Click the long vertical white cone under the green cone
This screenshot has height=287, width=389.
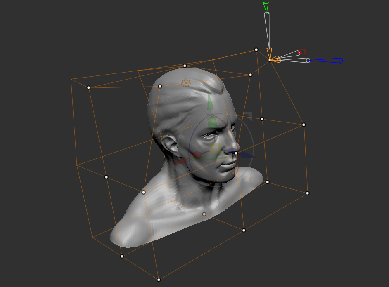268,30
